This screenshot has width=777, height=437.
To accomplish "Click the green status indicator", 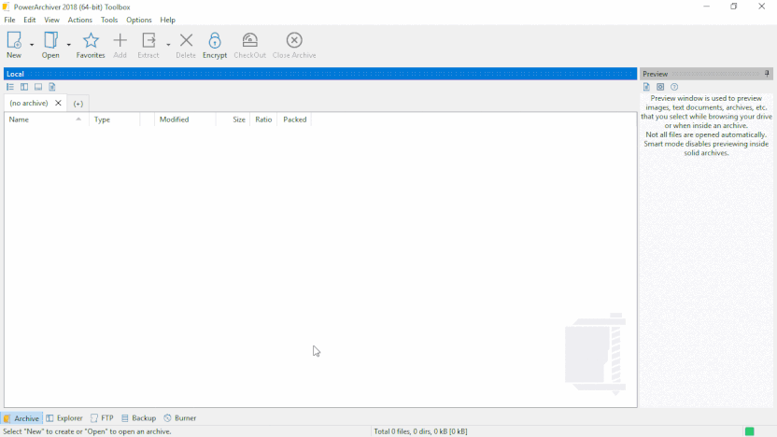I will [749, 431].
